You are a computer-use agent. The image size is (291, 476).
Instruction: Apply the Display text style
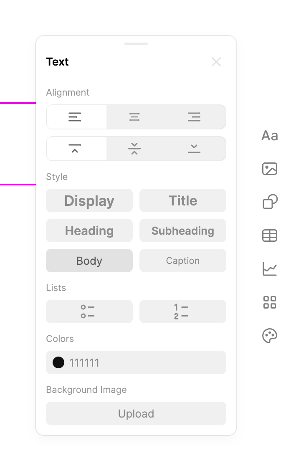click(x=89, y=200)
